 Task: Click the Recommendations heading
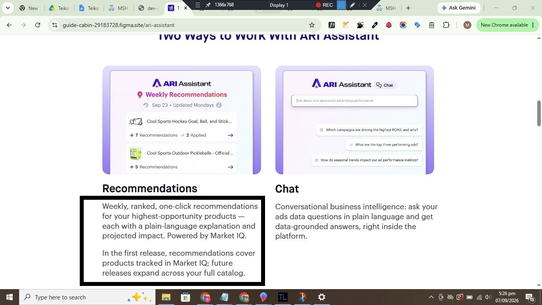150,188
